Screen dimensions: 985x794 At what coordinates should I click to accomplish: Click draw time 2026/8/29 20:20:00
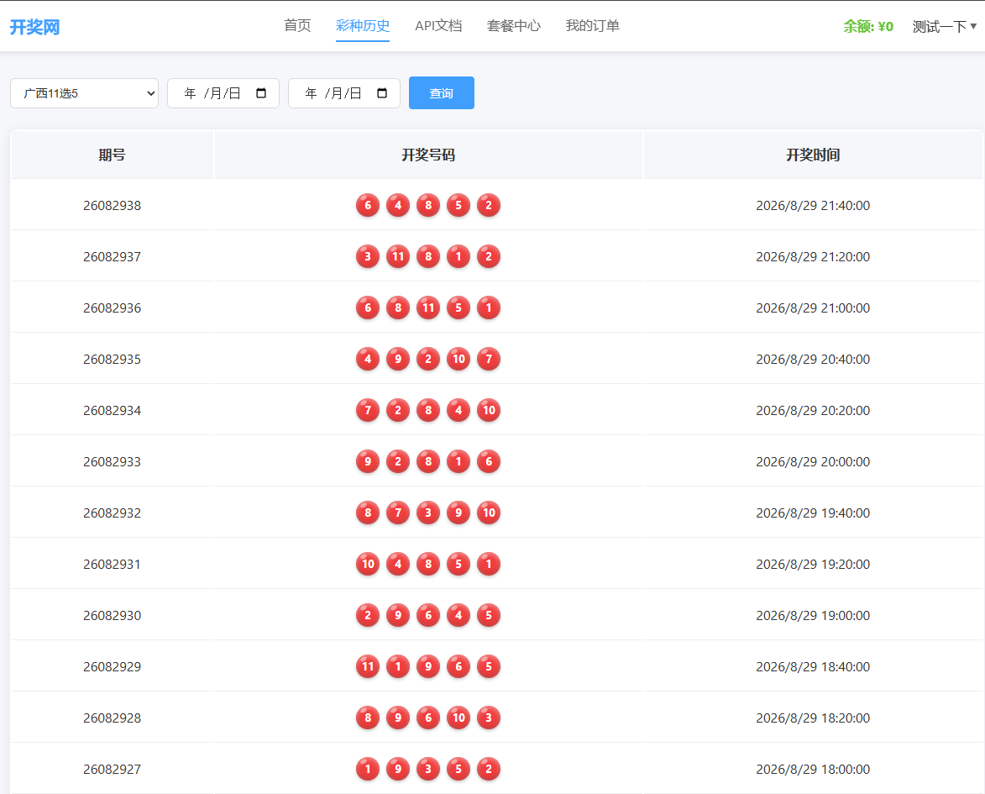click(813, 411)
